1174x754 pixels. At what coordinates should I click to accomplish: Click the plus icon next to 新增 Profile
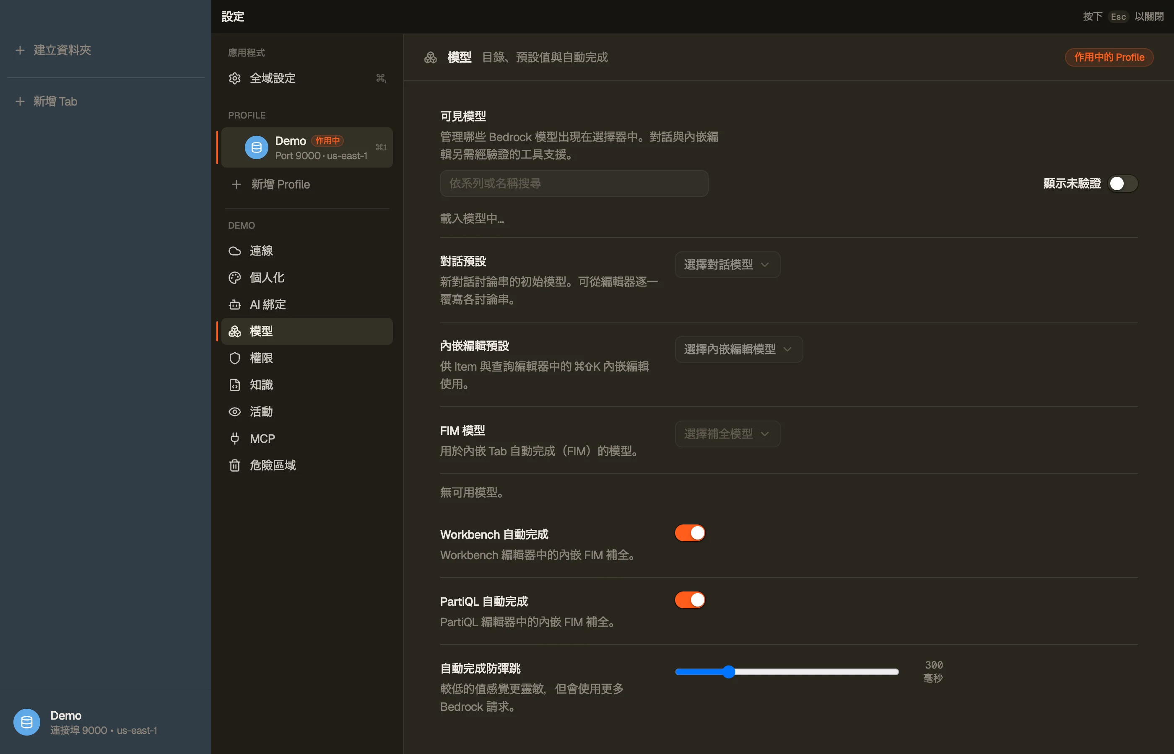click(x=236, y=185)
